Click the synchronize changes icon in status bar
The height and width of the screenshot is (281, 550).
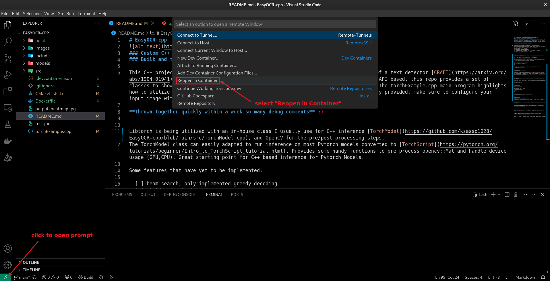tap(34, 277)
